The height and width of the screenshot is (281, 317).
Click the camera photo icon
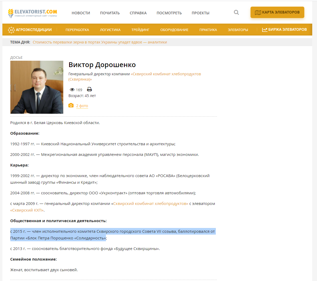[71, 106]
